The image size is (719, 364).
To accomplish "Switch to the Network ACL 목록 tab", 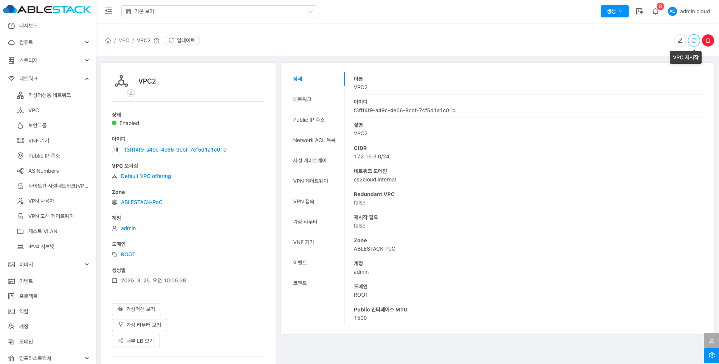I will 314,140.
